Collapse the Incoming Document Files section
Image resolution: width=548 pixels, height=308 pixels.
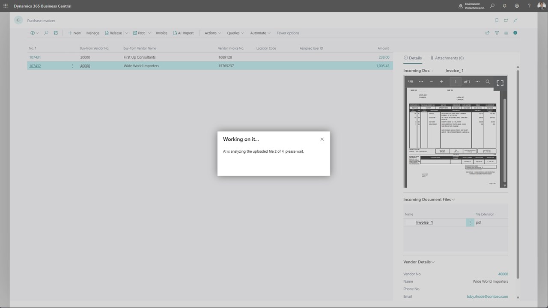pos(429,199)
